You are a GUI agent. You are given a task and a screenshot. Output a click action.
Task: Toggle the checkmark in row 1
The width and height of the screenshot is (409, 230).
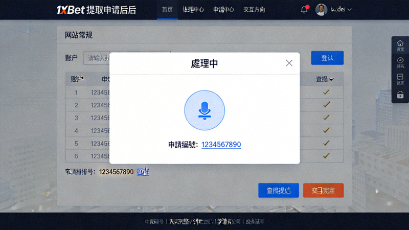click(x=326, y=92)
